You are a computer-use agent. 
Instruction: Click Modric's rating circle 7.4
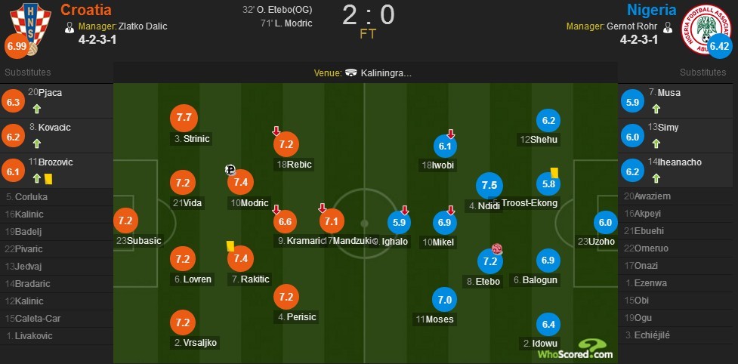(242, 182)
